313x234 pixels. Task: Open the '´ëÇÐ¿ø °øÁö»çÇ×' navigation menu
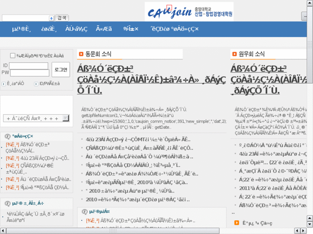pyautogui.click(x=175, y=29)
